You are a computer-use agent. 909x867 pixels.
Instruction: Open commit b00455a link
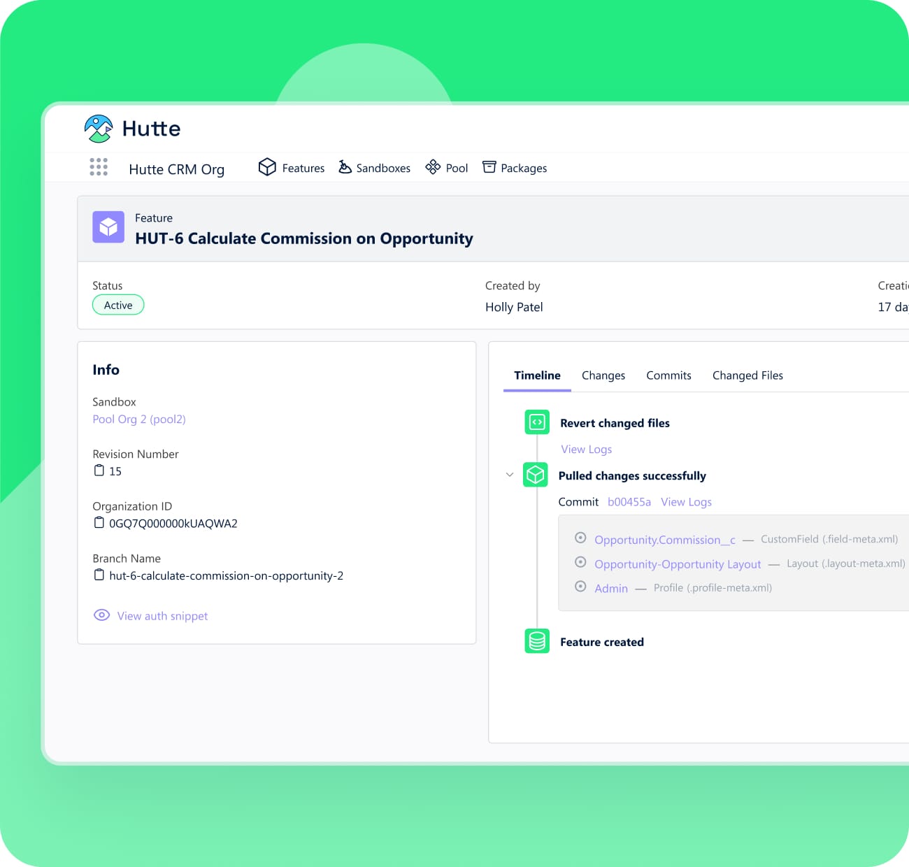tap(629, 502)
